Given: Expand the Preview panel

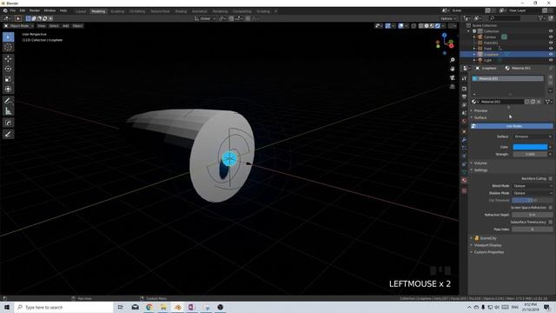Looking at the screenshot, I should click(x=480, y=110).
